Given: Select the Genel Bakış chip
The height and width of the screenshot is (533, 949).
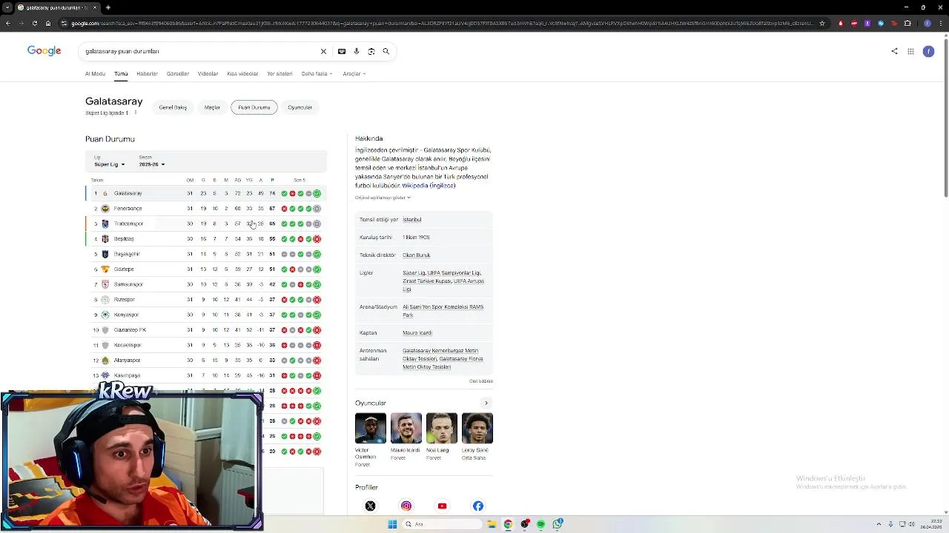Looking at the screenshot, I should pyautogui.click(x=173, y=107).
